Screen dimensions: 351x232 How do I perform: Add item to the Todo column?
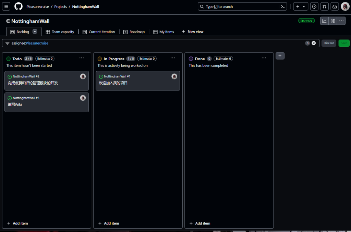click(17, 223)
